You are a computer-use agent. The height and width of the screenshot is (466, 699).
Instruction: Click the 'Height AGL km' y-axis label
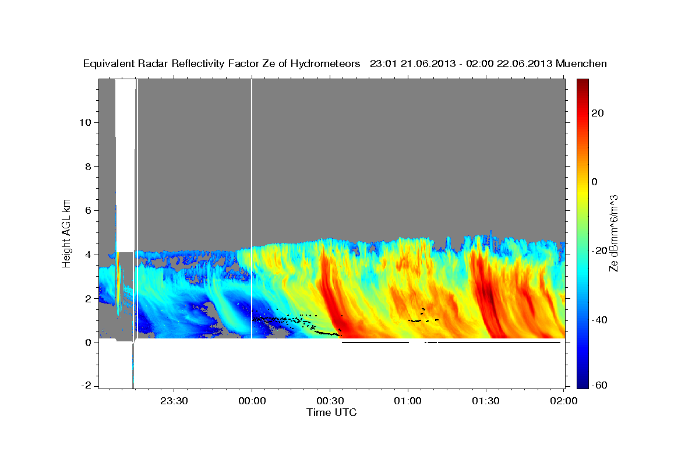coord(67,232)
